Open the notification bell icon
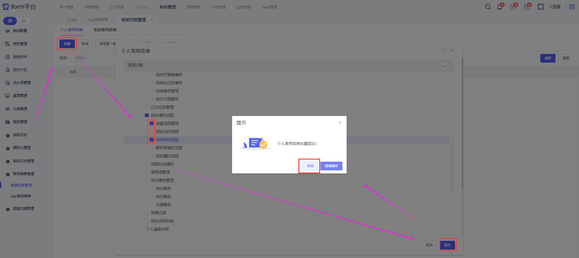This screenshot has width=579, height=258. pyautogui.click(x=499, y=7)
